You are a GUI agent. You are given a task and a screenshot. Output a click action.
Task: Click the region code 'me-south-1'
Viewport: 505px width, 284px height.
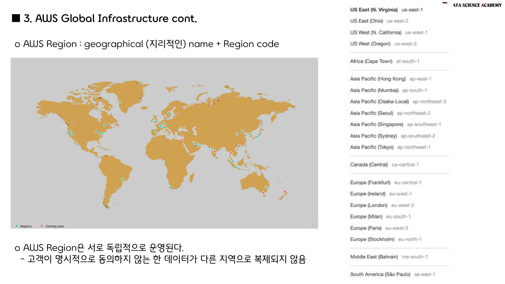415,257
